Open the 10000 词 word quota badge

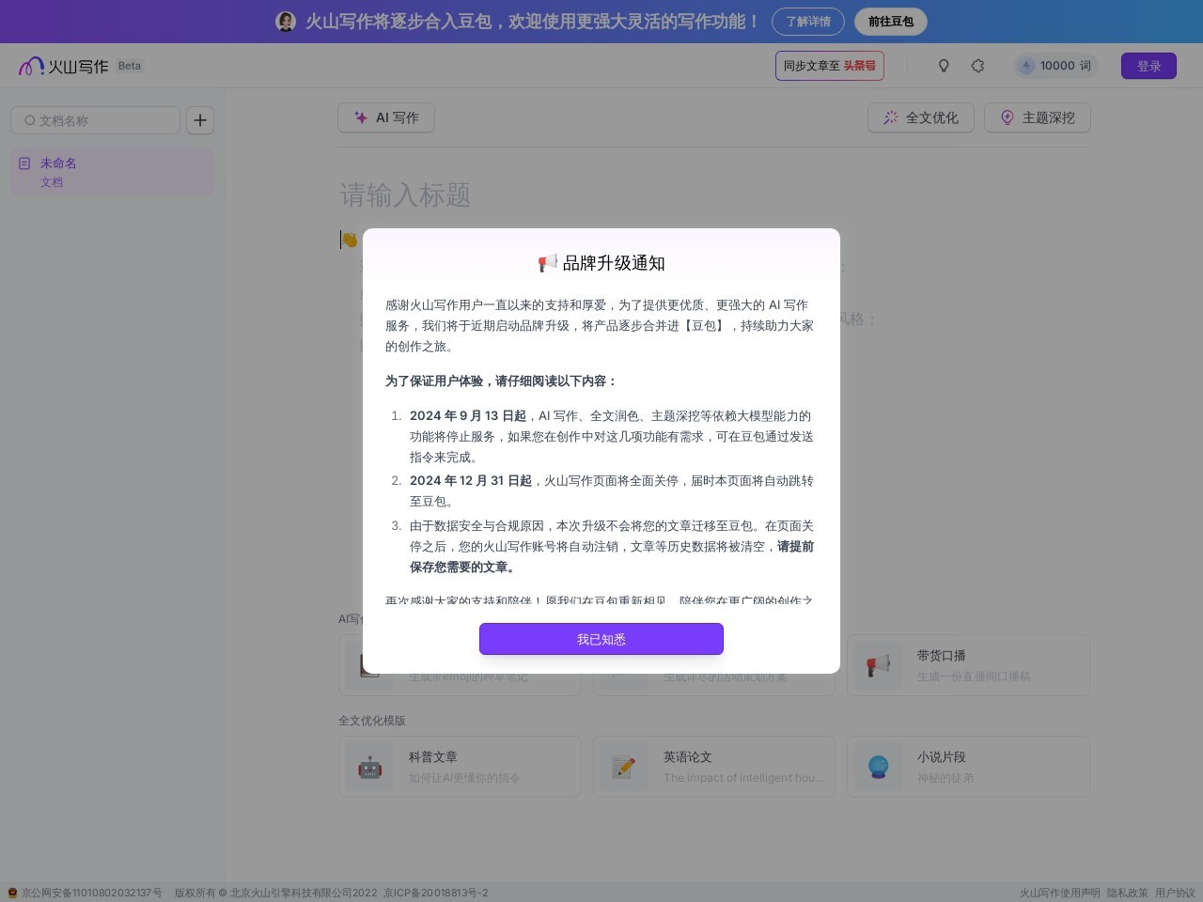point(1055,66)
